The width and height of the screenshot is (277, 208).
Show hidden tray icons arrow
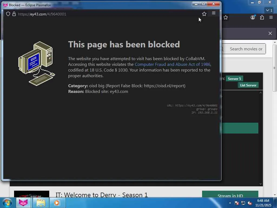pyautogui.click(x=230, y=203)
